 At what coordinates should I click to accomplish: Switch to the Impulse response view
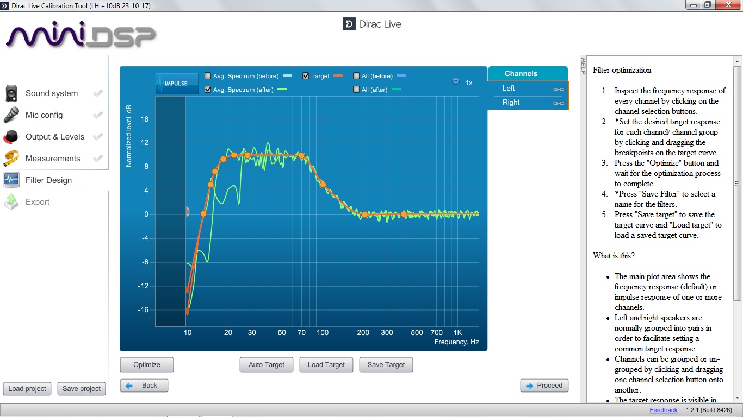coord(177,83)
